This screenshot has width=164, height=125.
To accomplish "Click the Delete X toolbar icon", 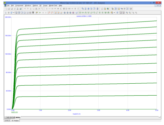I will coord(39,9).
